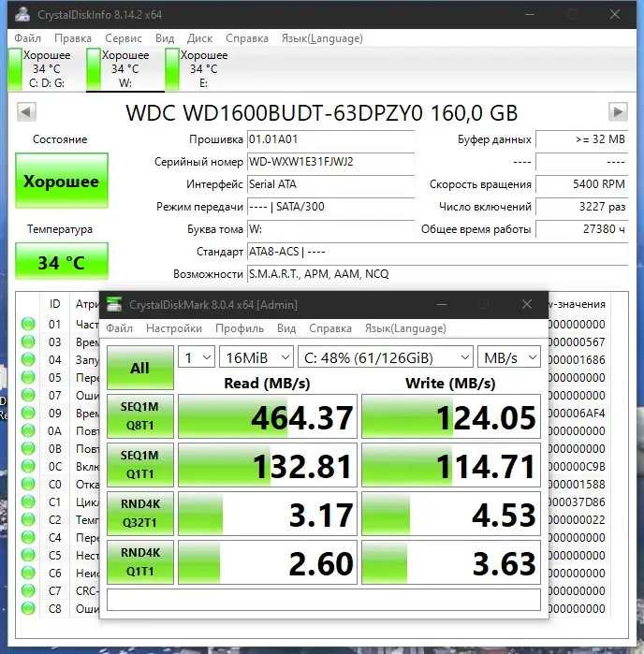The image size is (644, 654).
Task: Open units dropdown MB/s
Action: [509, 357]
